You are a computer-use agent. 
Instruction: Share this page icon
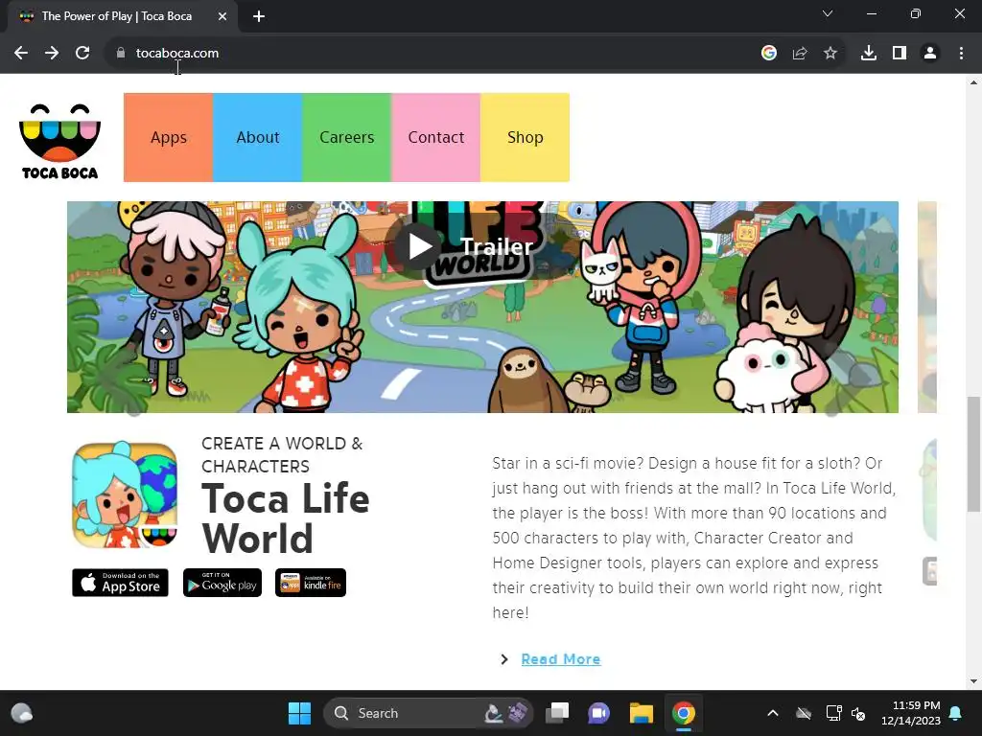(800, 54)
